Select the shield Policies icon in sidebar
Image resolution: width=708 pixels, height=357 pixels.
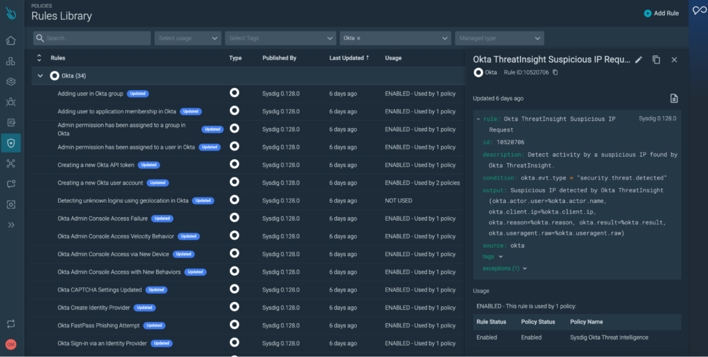pos(10,143)
